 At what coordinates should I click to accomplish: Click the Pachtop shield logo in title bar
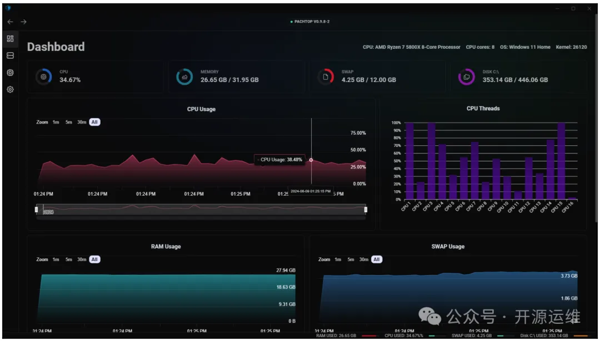(x=8, y=8)
